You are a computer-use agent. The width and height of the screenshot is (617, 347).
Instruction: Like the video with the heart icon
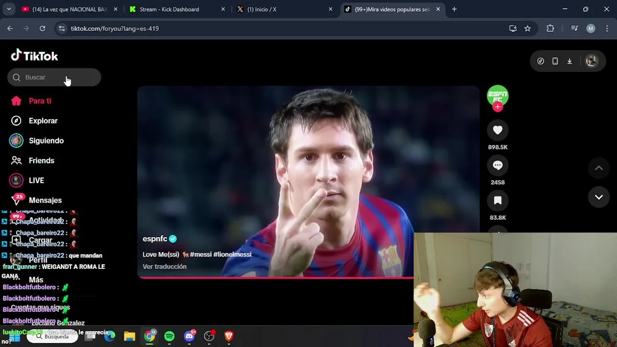click(x=497, y=130)
